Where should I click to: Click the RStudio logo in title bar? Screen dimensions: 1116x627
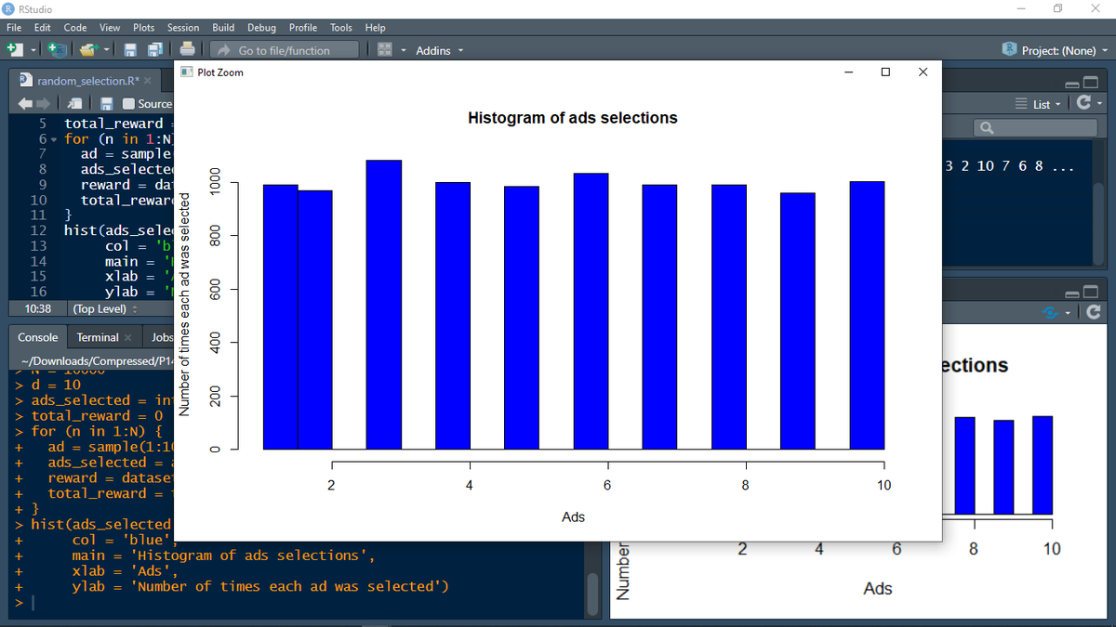(x=10, y=8)
